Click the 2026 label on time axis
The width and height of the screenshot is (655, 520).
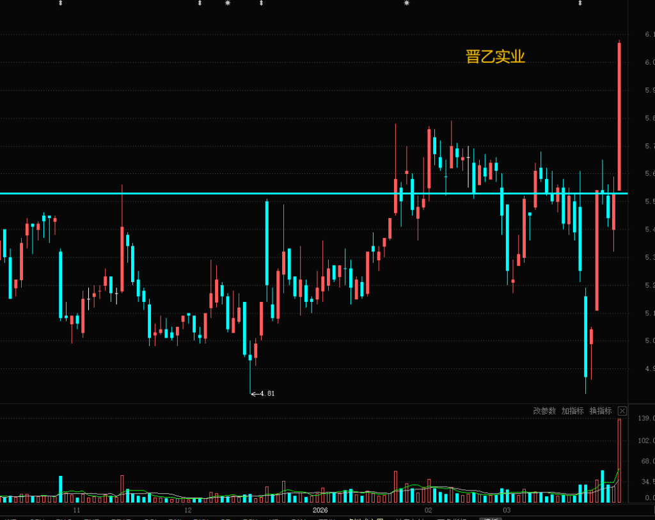(x=320, y=510)
